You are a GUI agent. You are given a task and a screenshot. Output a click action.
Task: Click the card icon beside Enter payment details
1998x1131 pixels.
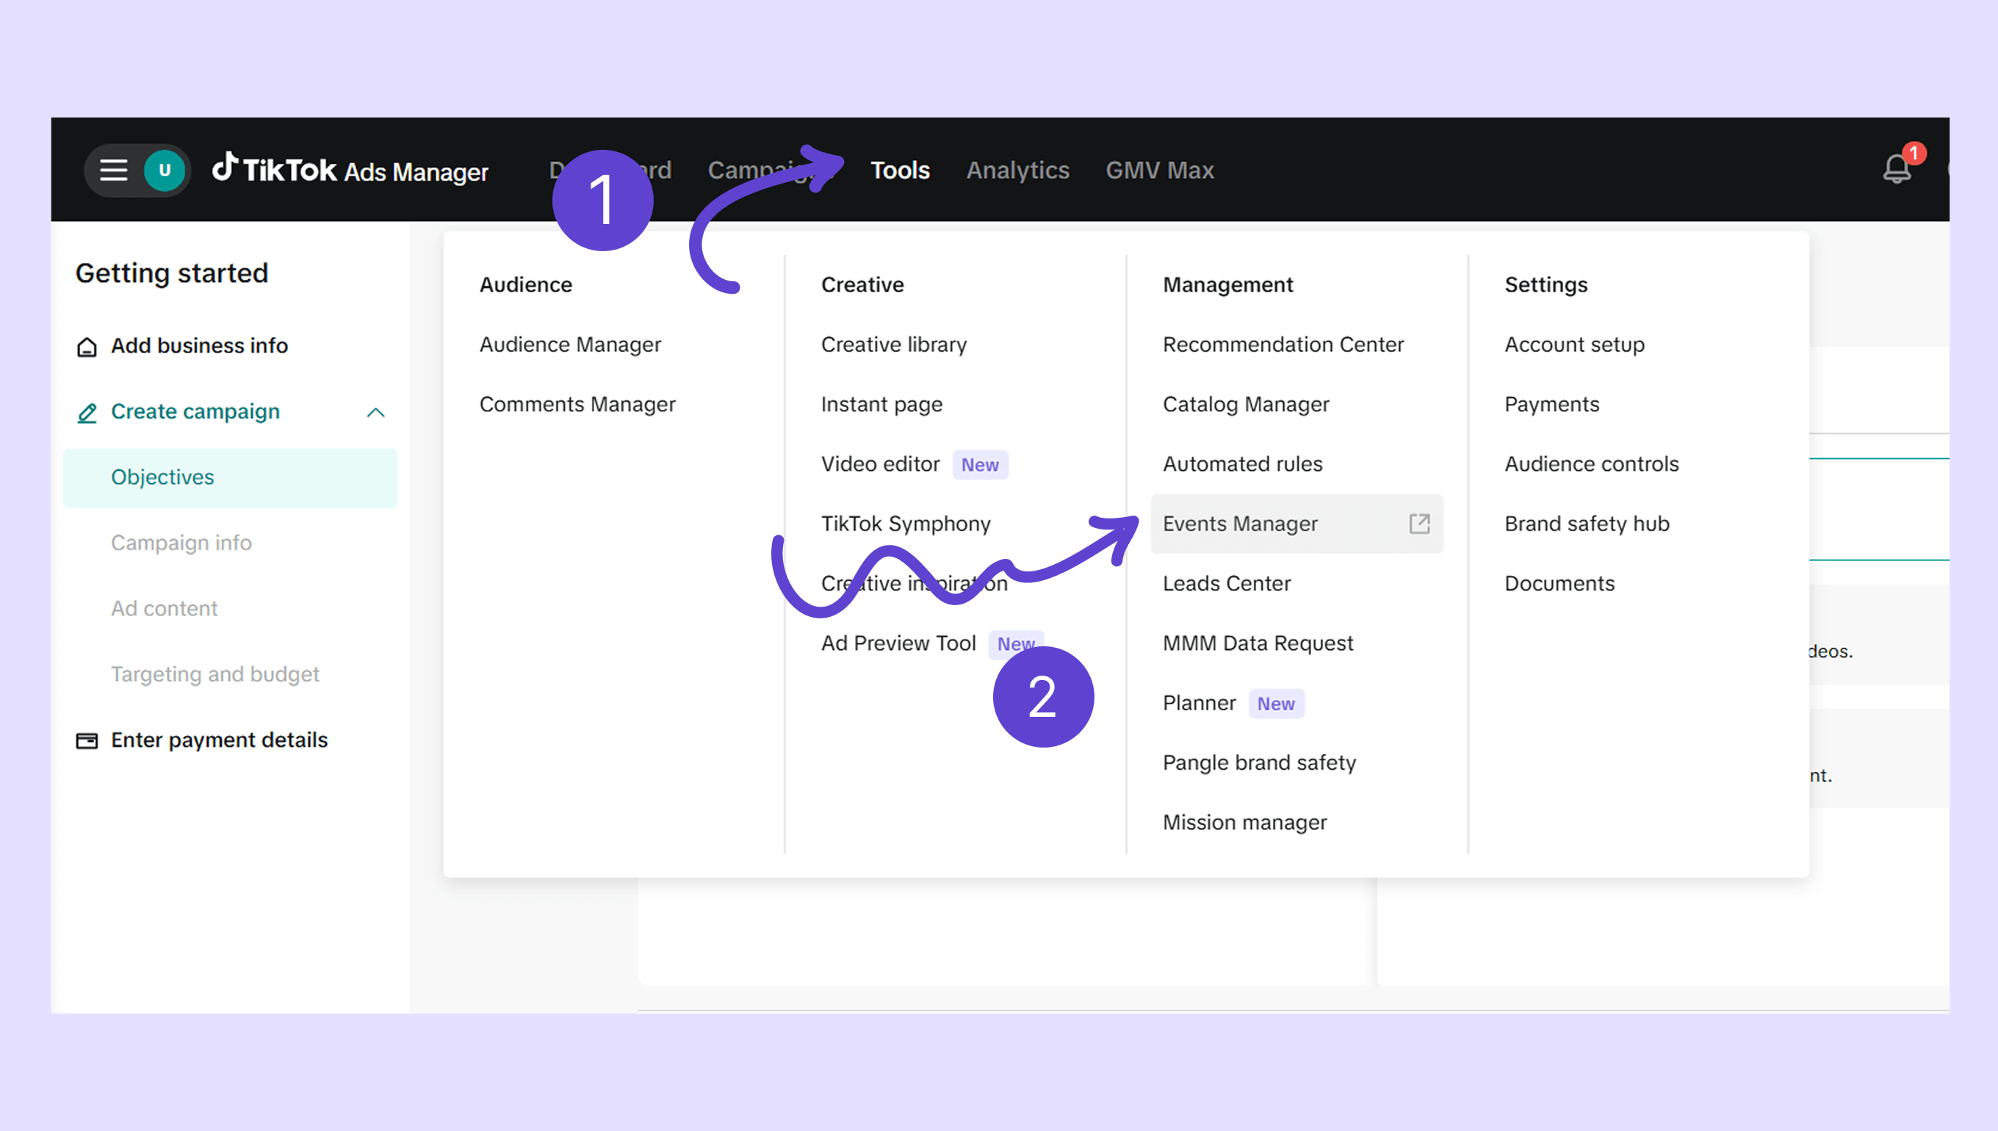tap(87, 740)
